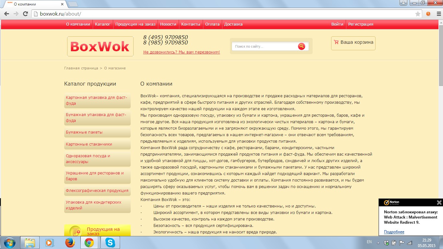The image size is (443, 249).
Task: Click the shopping cart icon
Action: coord(336,42)
